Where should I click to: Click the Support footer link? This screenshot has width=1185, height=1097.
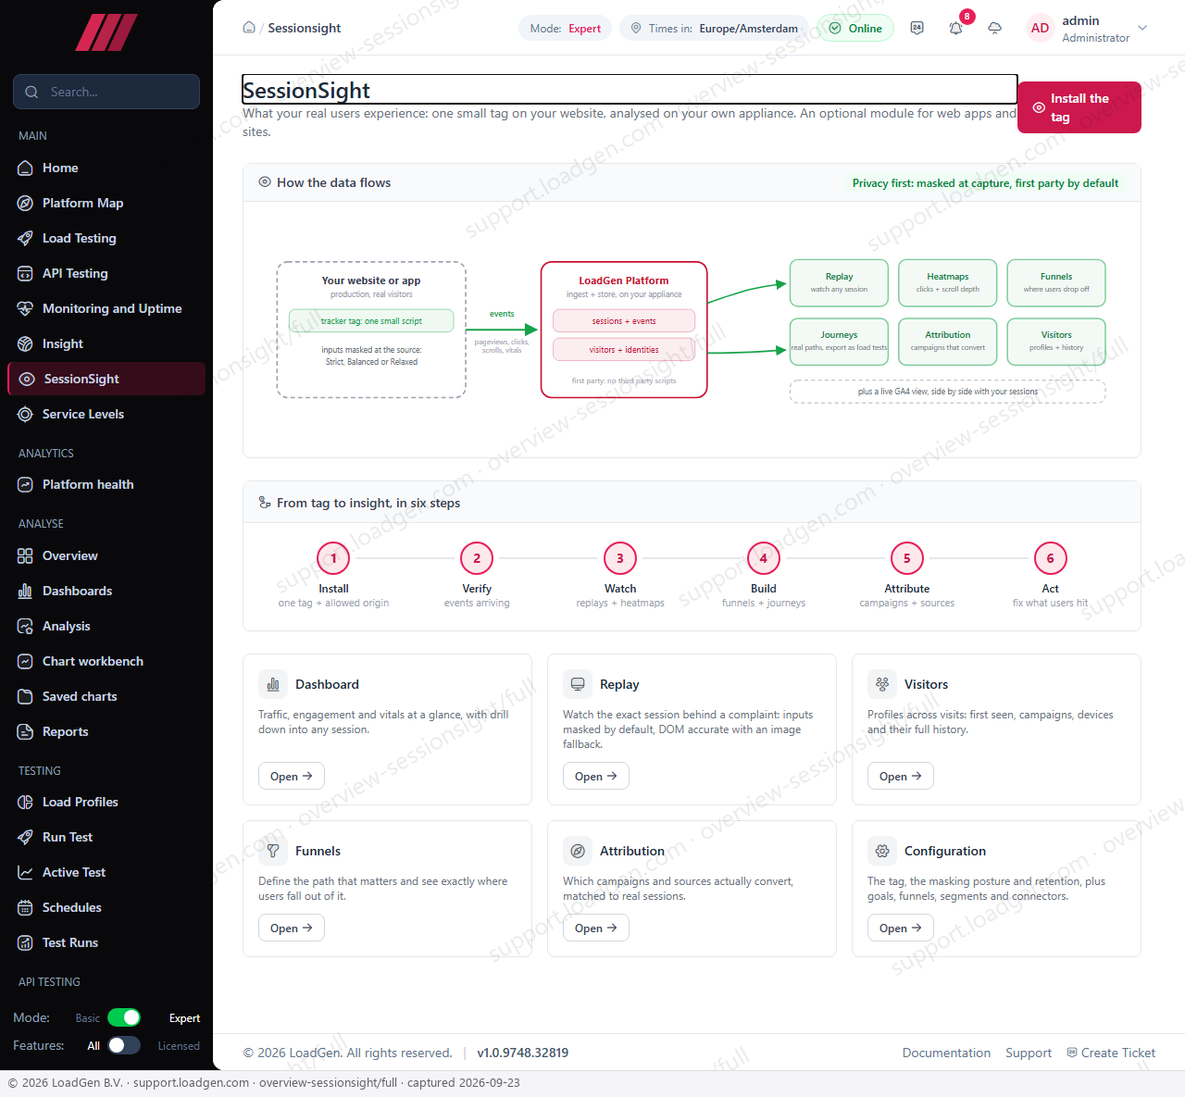click(x=1029, y=1053)
